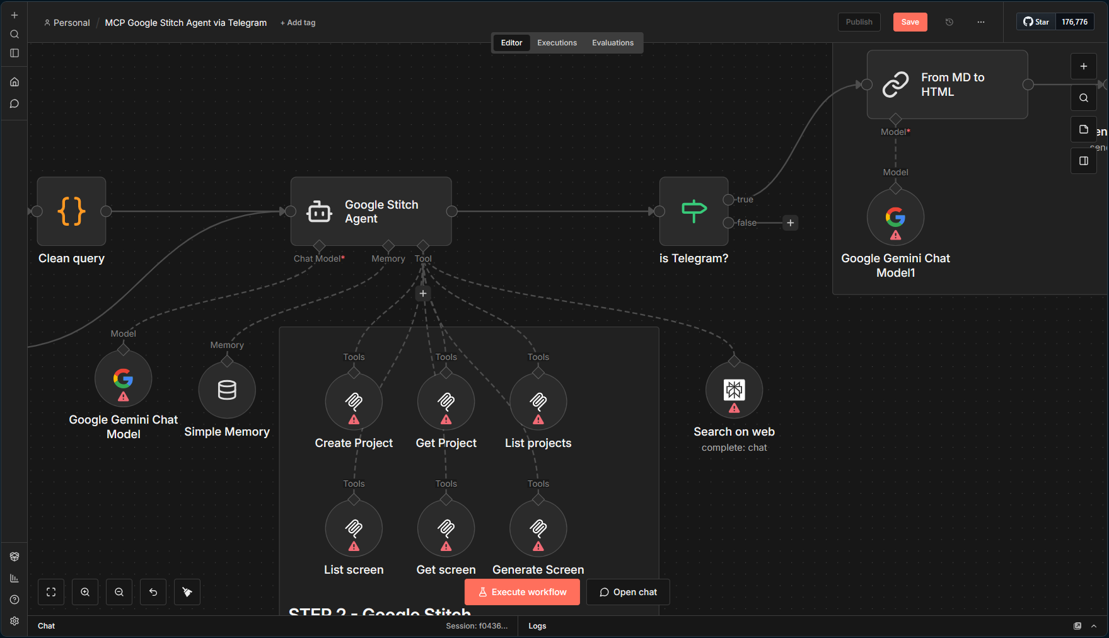Collapse the bottom panel with the chevron

pyautogui.click(x=1093, y=625)
